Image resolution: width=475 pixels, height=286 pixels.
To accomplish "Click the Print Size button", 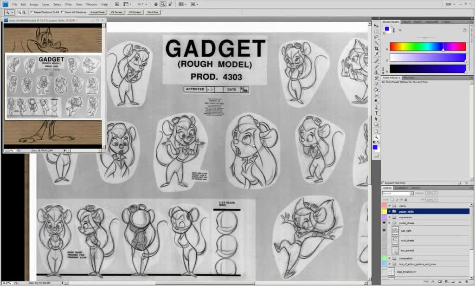I will click(153, 13).
